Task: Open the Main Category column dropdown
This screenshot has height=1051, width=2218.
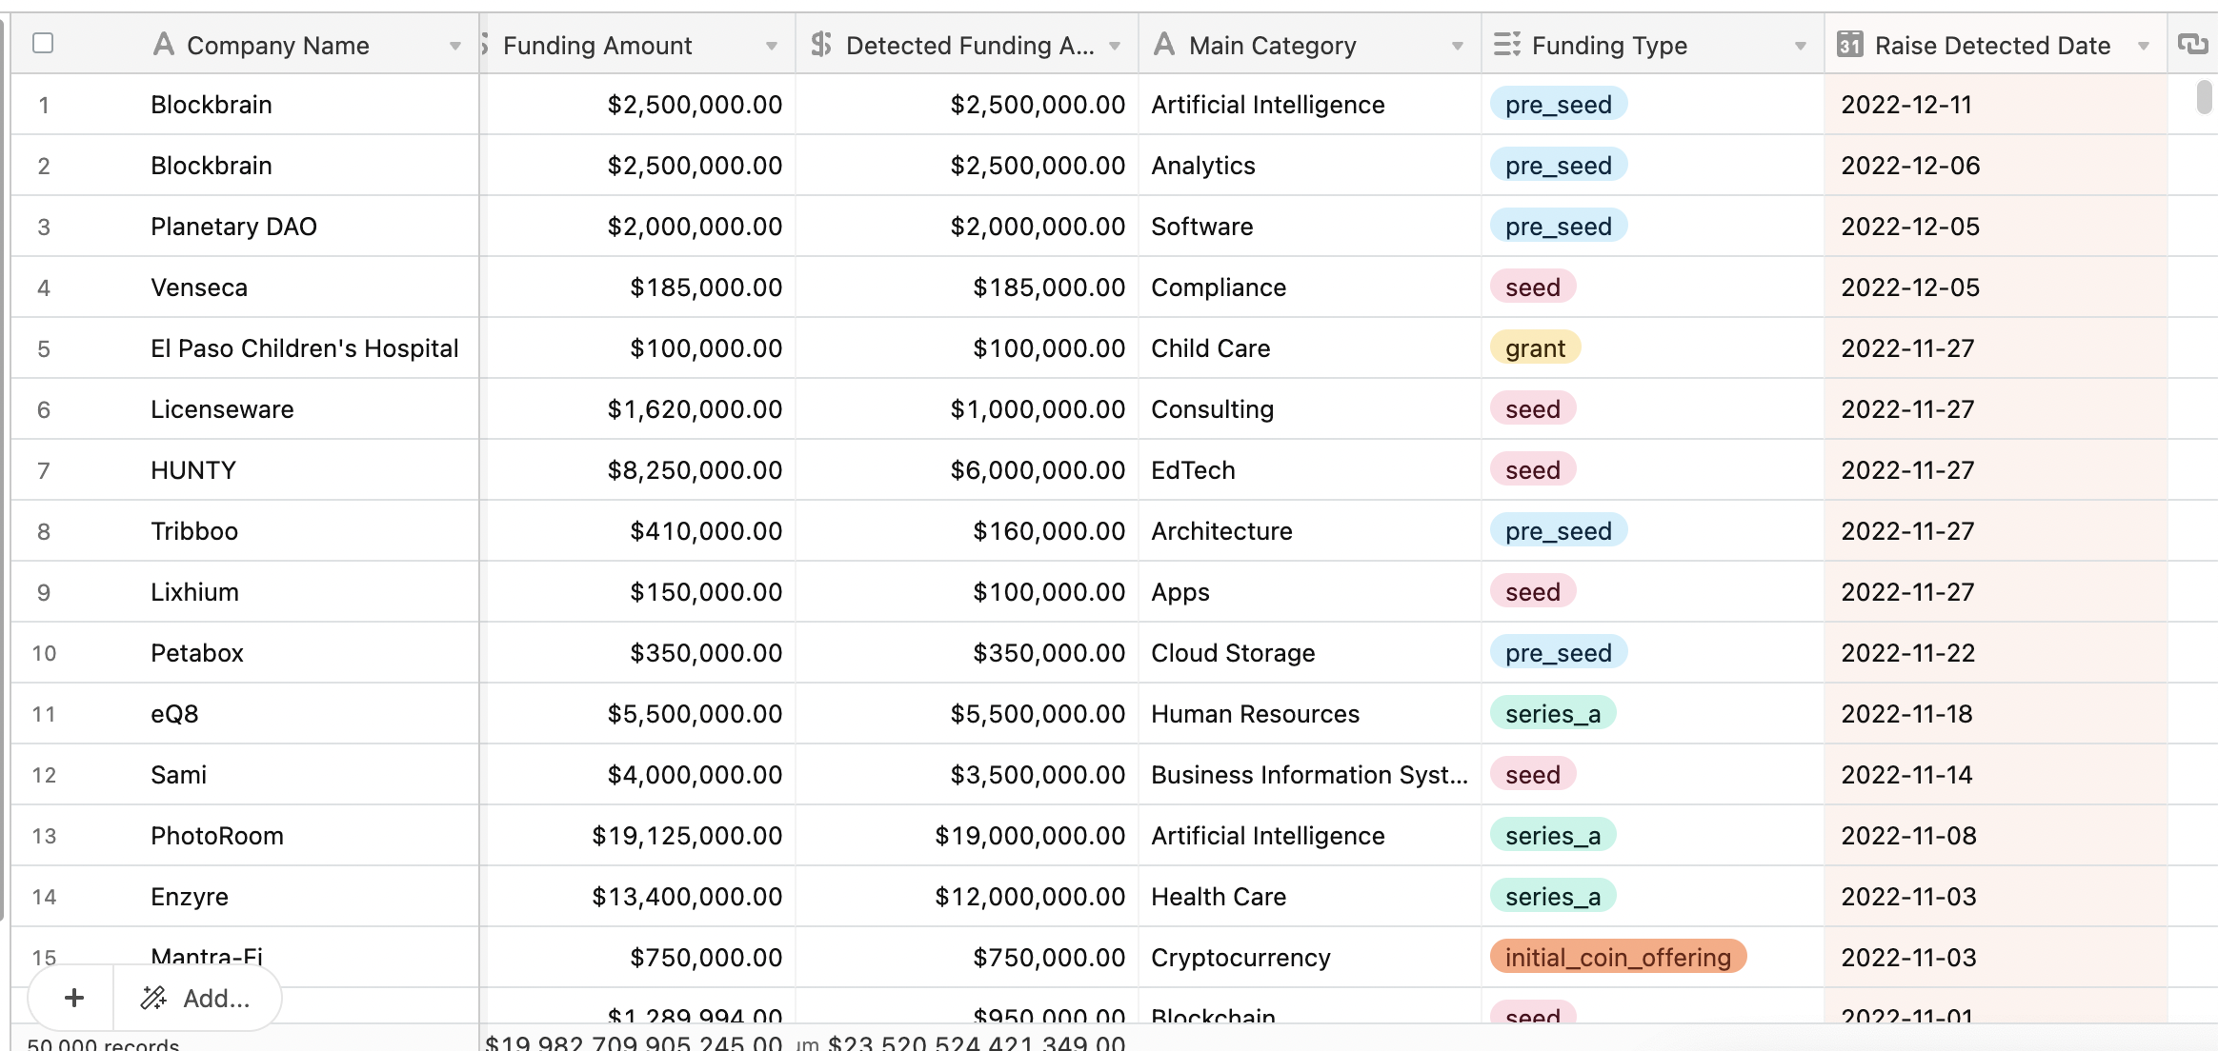Action: (1458, 46)
